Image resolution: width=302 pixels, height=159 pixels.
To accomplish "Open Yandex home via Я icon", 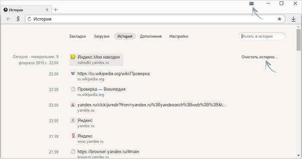I will [18, 19].
